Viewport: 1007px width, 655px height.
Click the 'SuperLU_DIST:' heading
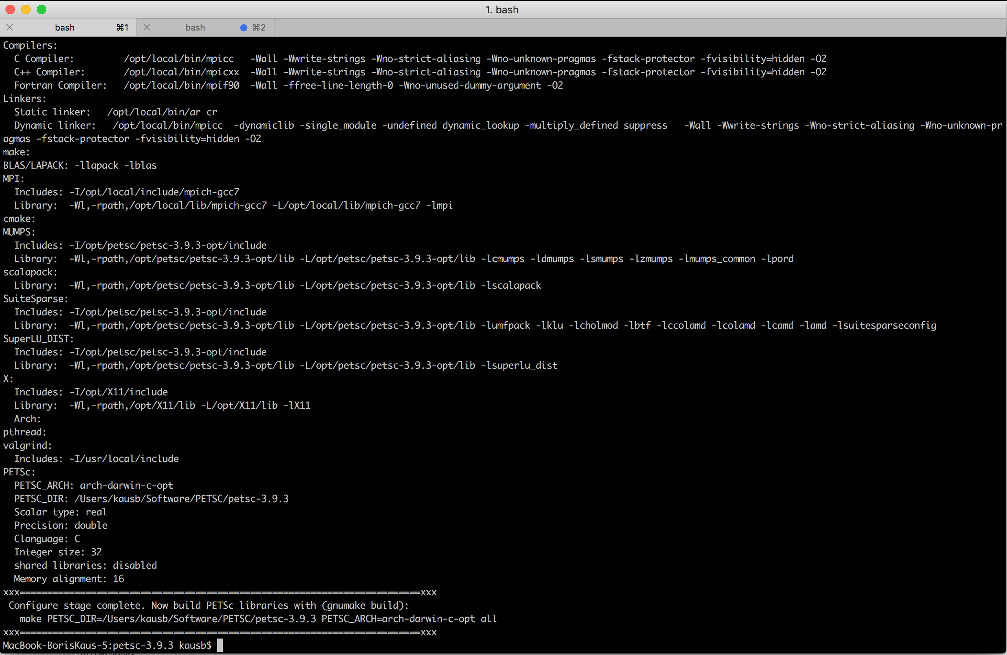(x=38, y=338)
